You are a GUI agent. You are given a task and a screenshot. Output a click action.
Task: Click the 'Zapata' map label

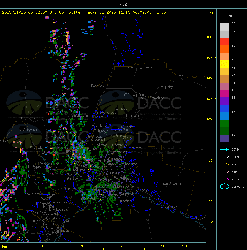coord(66,221)
